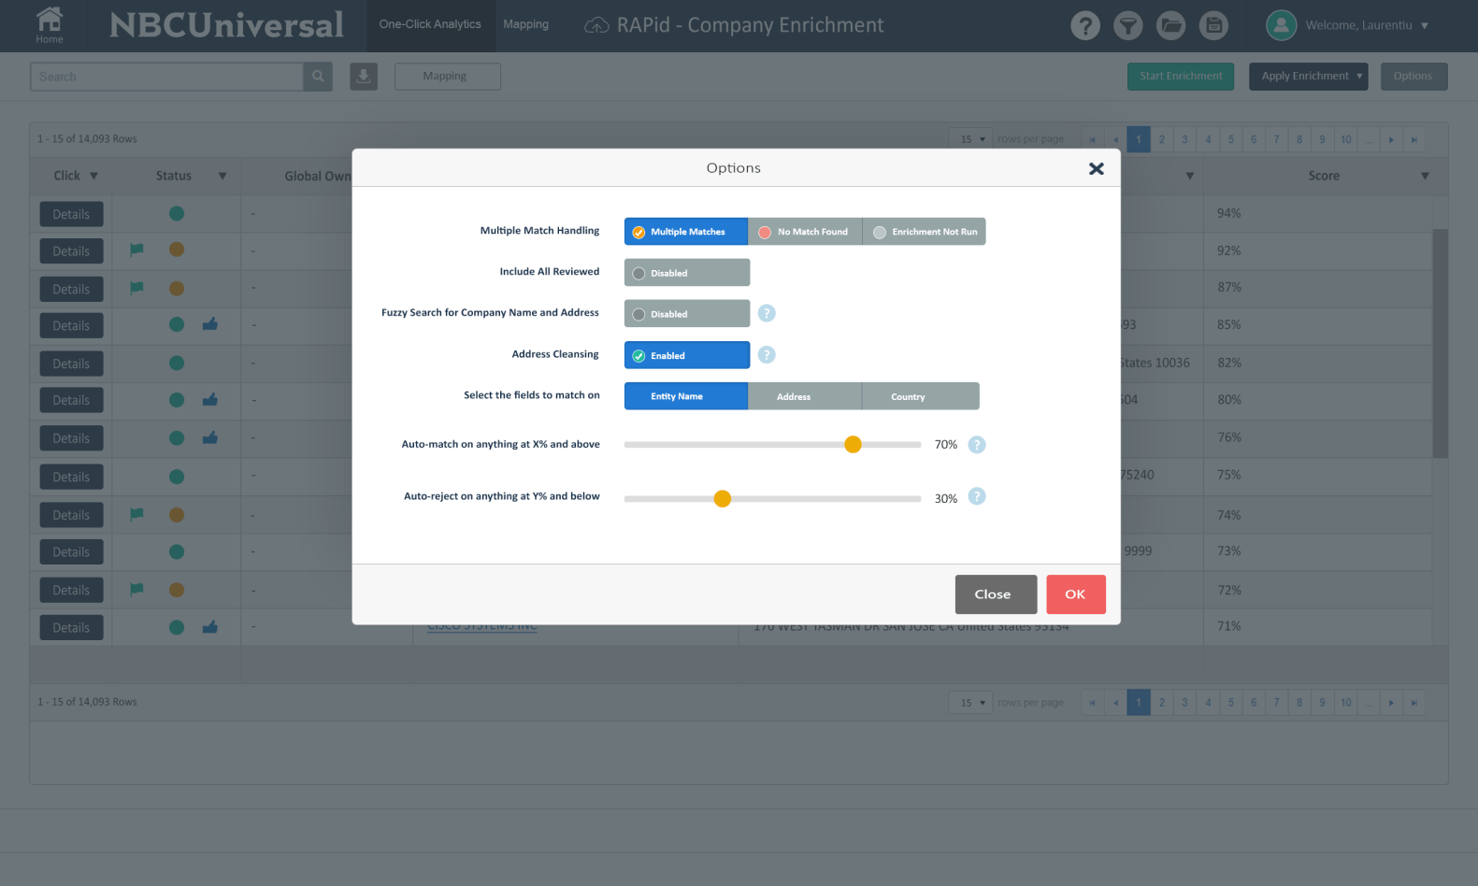1478x886 pixels.
Task: Click the search magnifier button
Action: pyautogui.click(x=318, y=77)
